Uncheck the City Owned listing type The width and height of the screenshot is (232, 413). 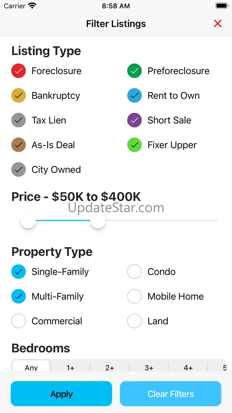tap(18, 170)
